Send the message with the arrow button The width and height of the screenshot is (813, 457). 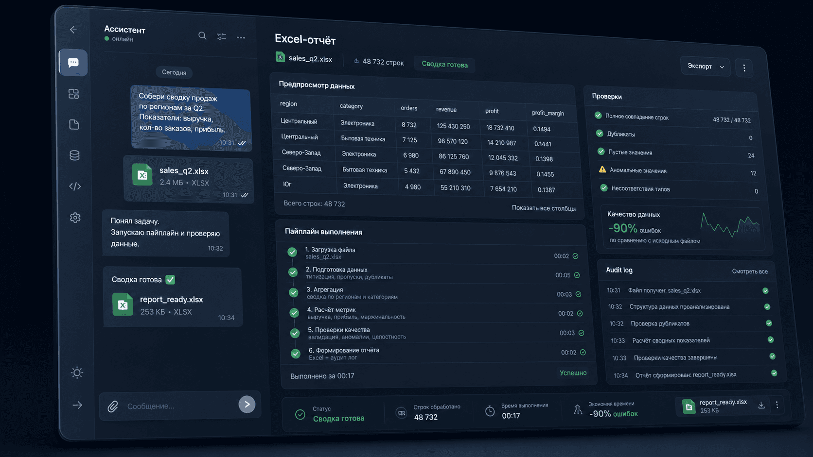click(247, 404)
